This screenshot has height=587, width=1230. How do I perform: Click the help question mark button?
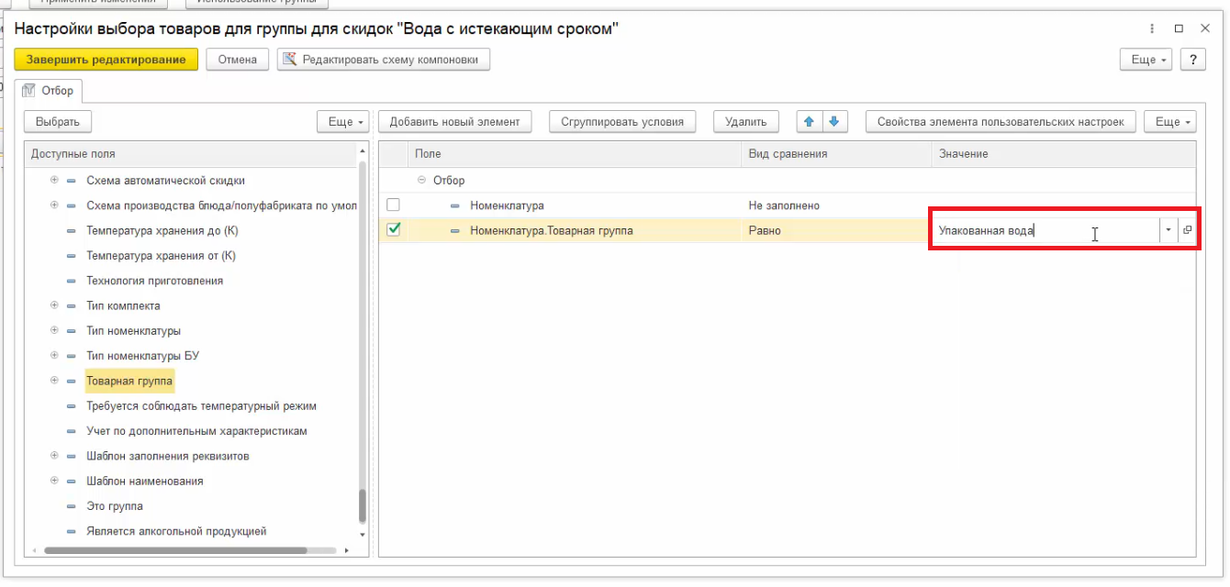[1192, 60]
